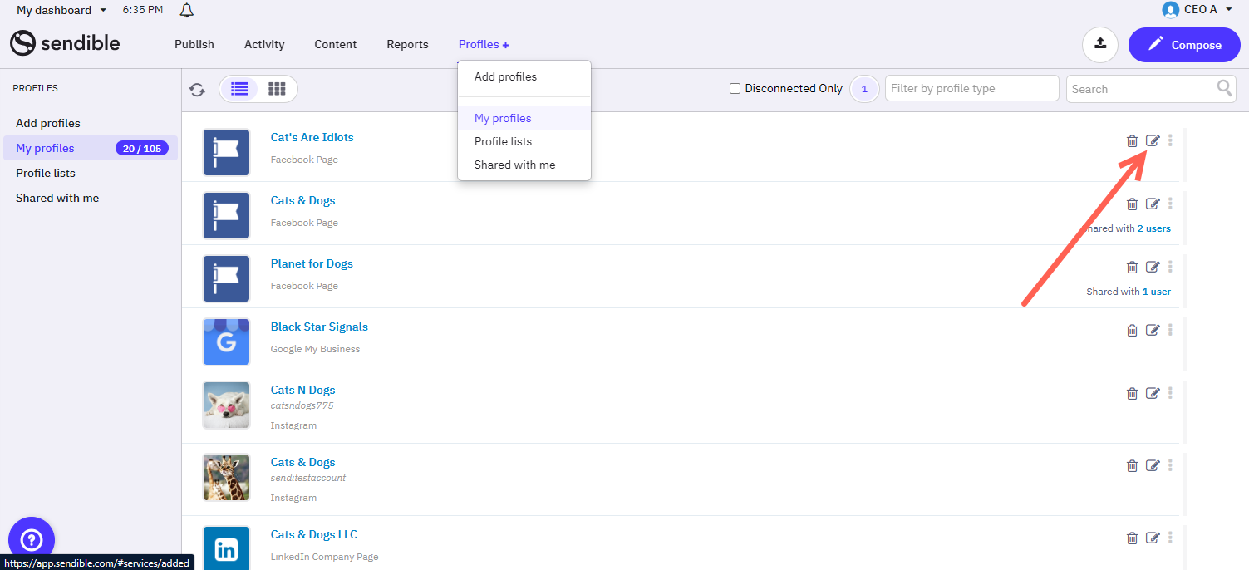Edit the Cats N Dogs Instagram profile
Image resolution: width=1249 pixels, height=570 pixels.
point(1153,393)
